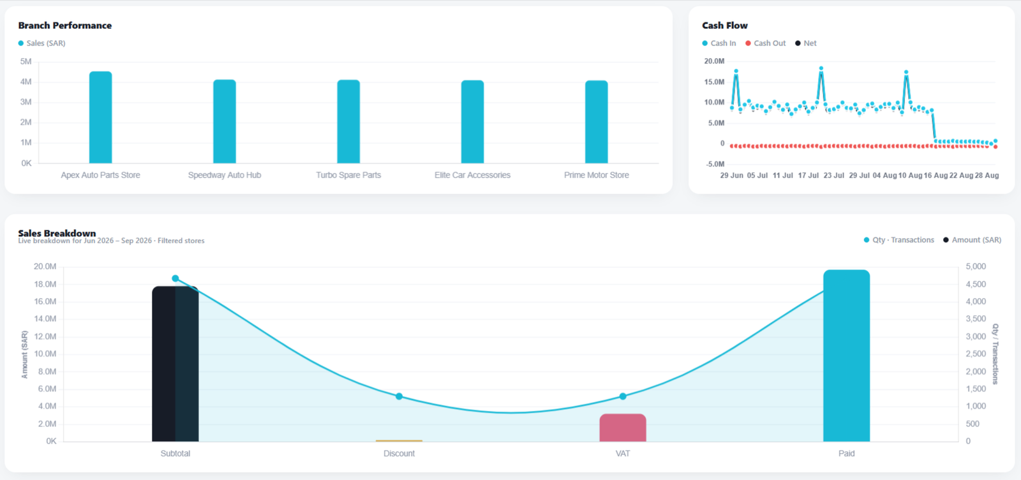Click the 'Discount' x-axis label

point(399,454)
